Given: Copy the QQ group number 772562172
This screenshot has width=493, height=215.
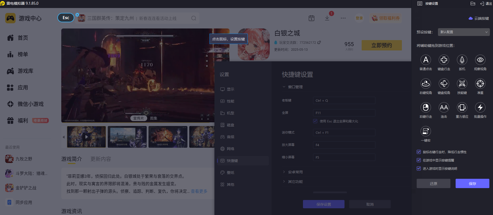Looking at the screenshot, I should click(319, 42).
